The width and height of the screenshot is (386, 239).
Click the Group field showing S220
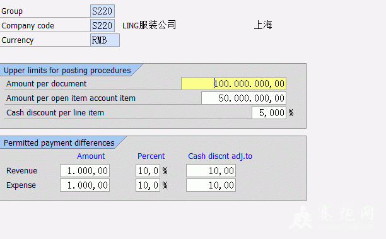pyautogui.click(x=102, y=11)
